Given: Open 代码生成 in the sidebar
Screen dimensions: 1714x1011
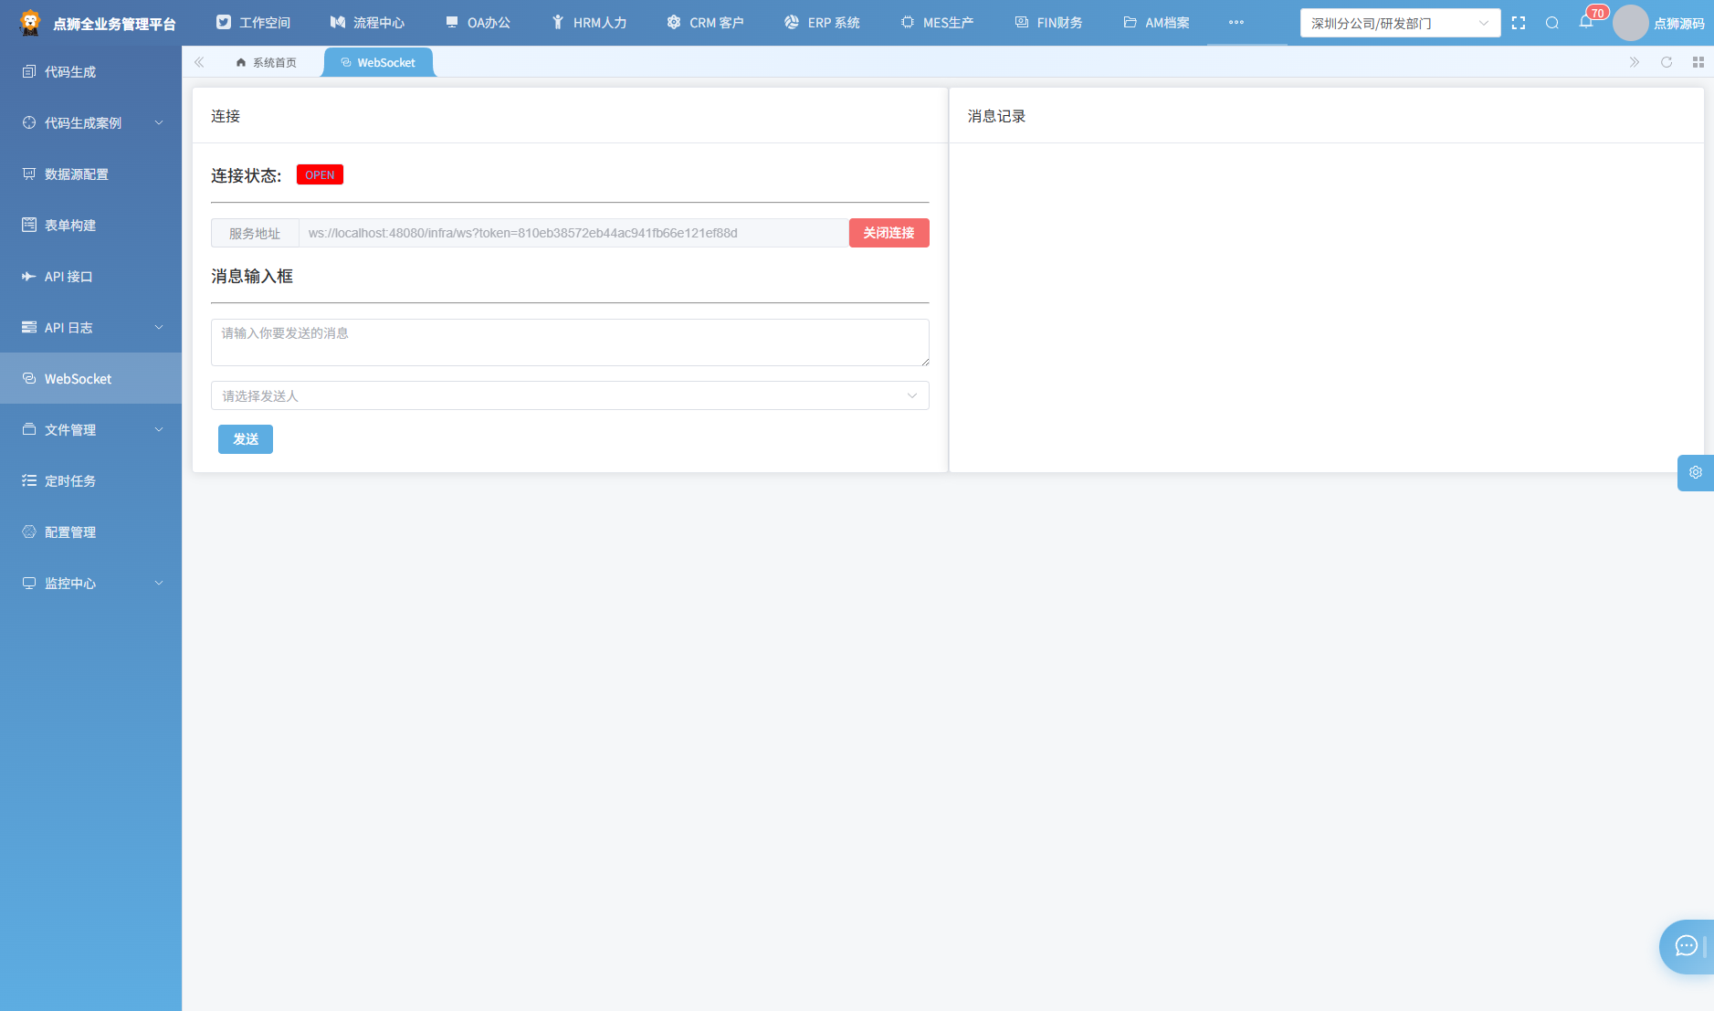Looking at the screenshot, I should click(90, 71).
